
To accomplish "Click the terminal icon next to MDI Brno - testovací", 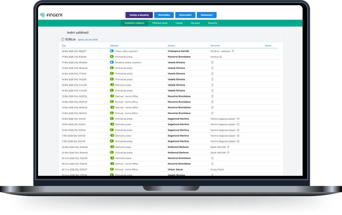I will (x=233, y=51).
